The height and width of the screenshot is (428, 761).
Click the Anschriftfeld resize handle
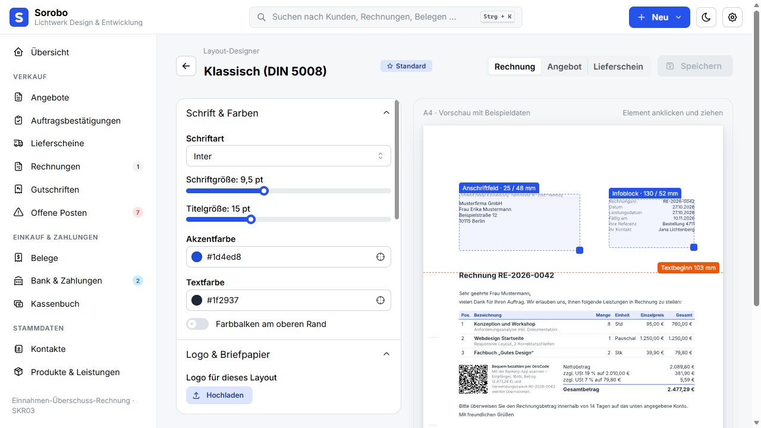(580, 250)
